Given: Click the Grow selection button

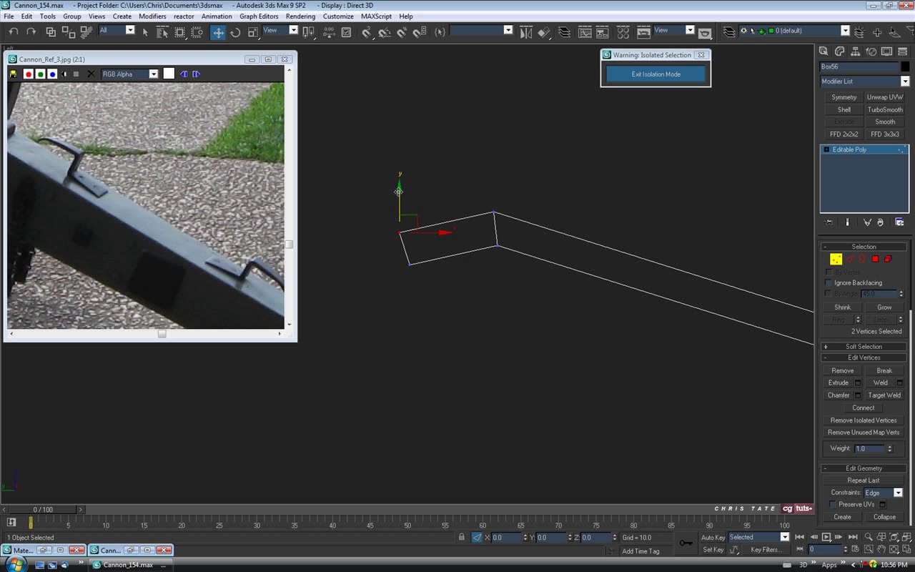Looking at the screenshot, I should tap(884, 307).
